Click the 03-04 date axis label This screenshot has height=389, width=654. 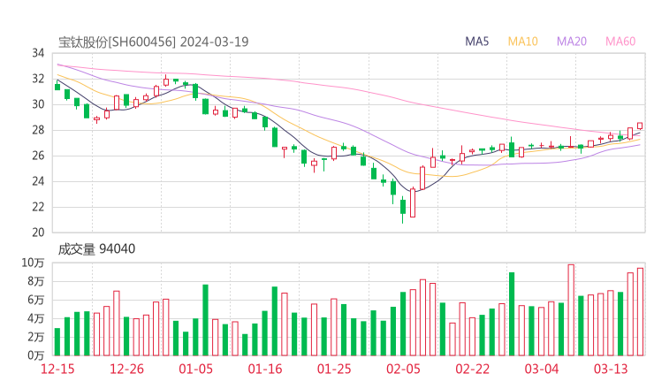point(542,369)
